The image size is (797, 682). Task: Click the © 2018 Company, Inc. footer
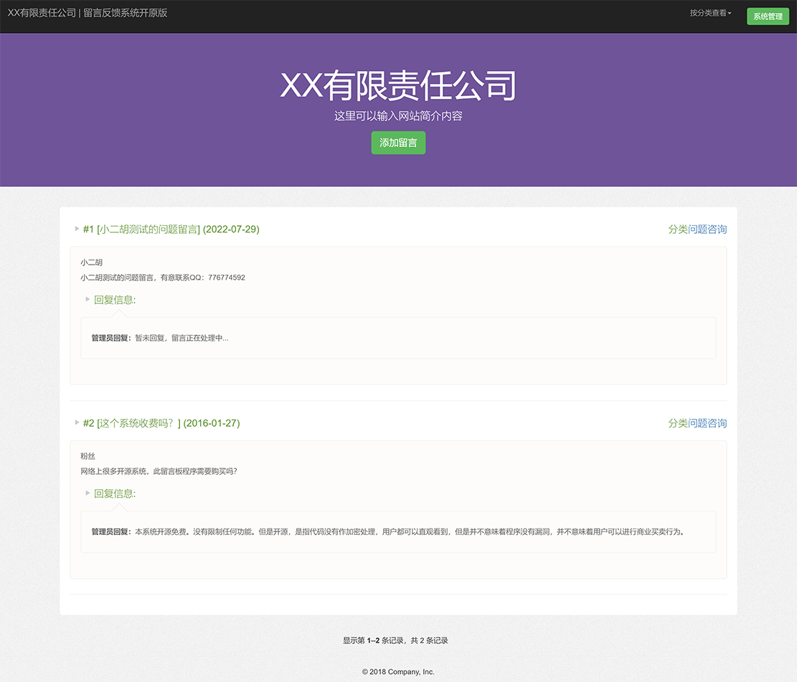pyautogui.click(x=398, y=672)
